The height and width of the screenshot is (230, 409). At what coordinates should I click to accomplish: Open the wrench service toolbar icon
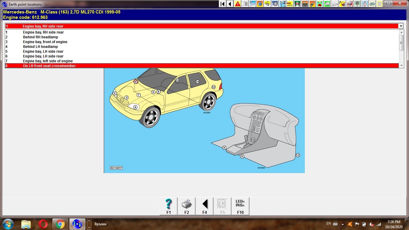point(252,4)
